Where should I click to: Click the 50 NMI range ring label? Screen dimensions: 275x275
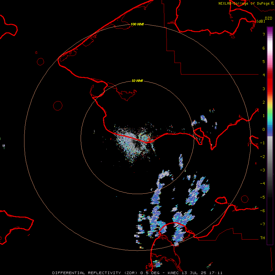pyautogui.click(x=137, y=81)
